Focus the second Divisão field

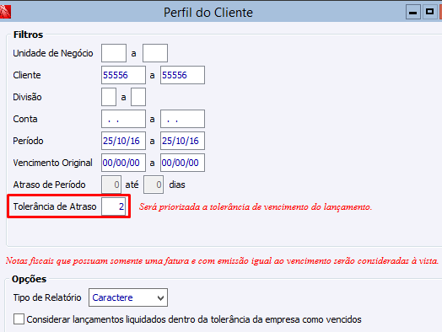[138, 97]
